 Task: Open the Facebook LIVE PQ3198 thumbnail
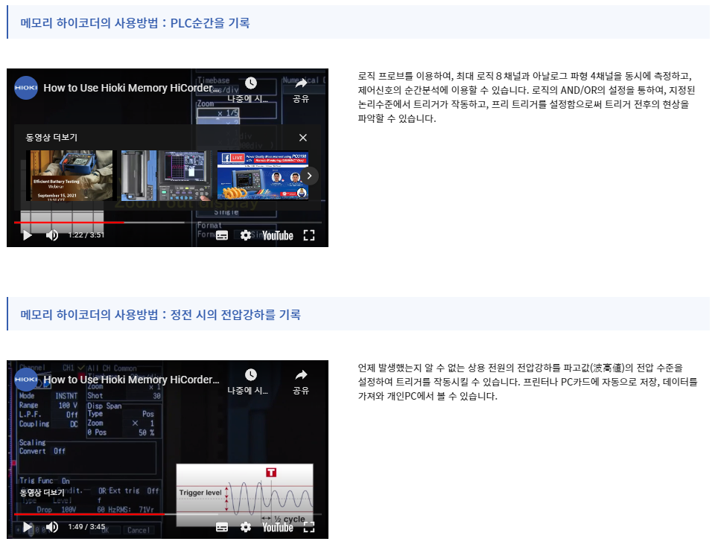[263, 176]
